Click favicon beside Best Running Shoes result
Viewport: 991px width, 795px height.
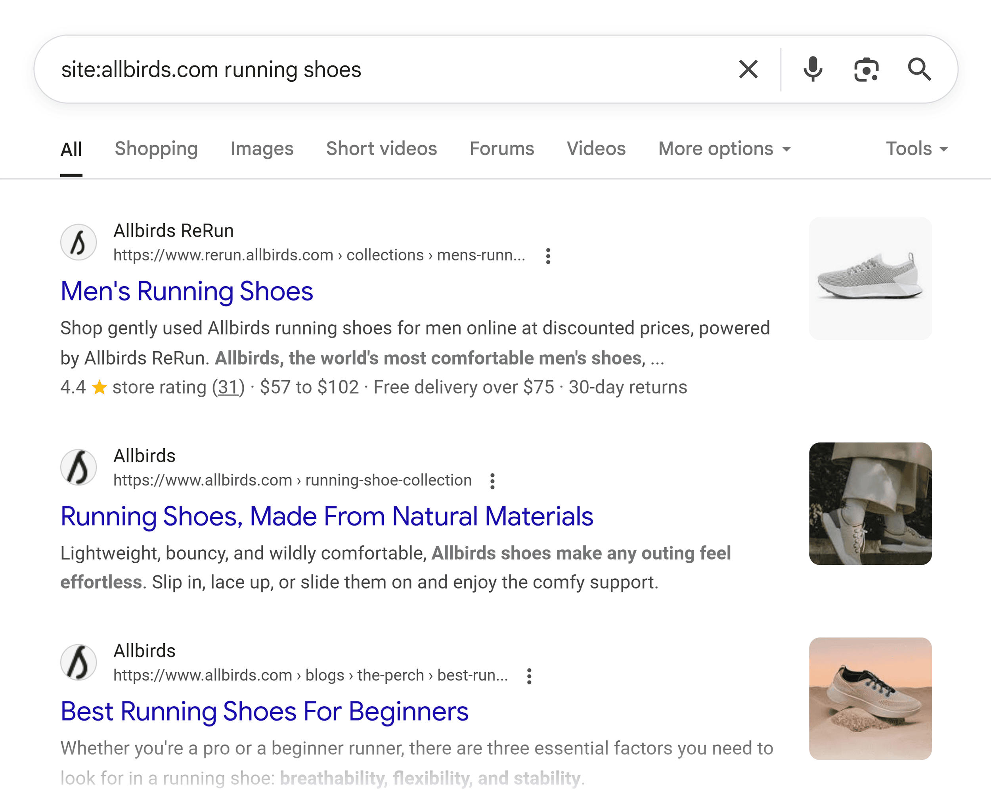click(78, 662)
